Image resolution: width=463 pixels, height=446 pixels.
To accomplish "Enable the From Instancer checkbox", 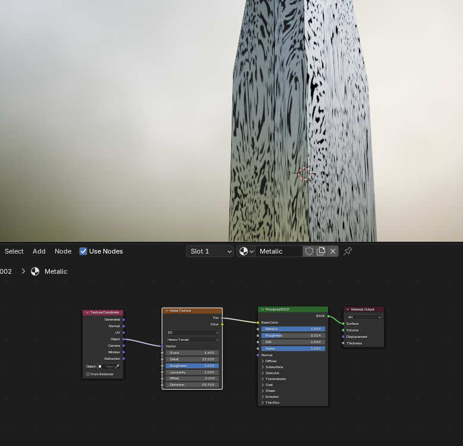I will [88, 374].
